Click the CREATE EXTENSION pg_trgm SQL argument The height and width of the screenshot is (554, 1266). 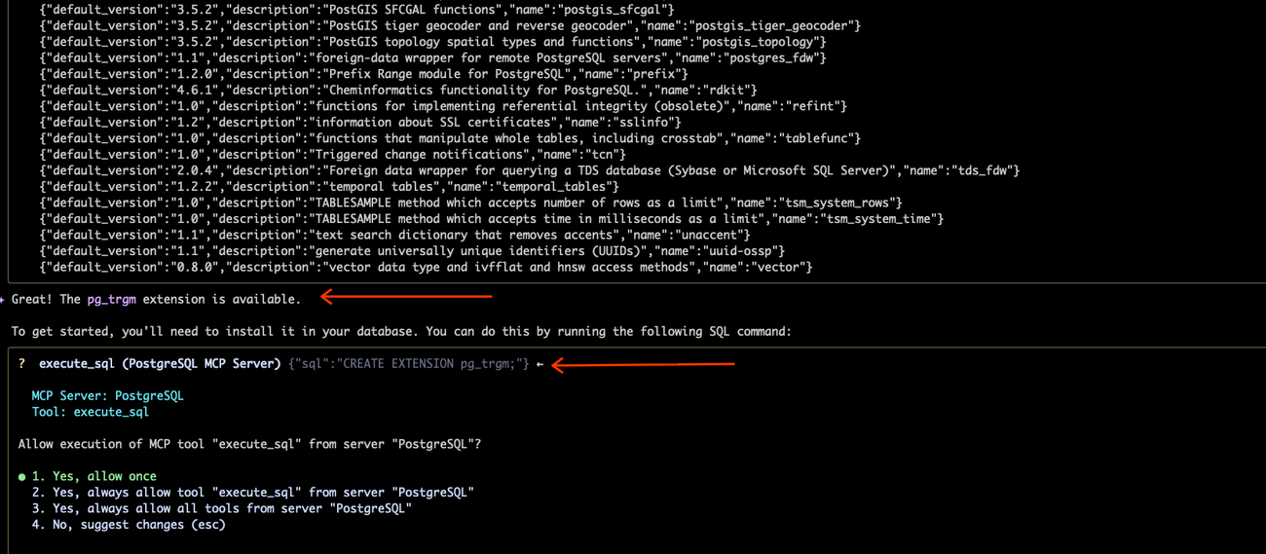pyautogui.click(x=409, y=363)
